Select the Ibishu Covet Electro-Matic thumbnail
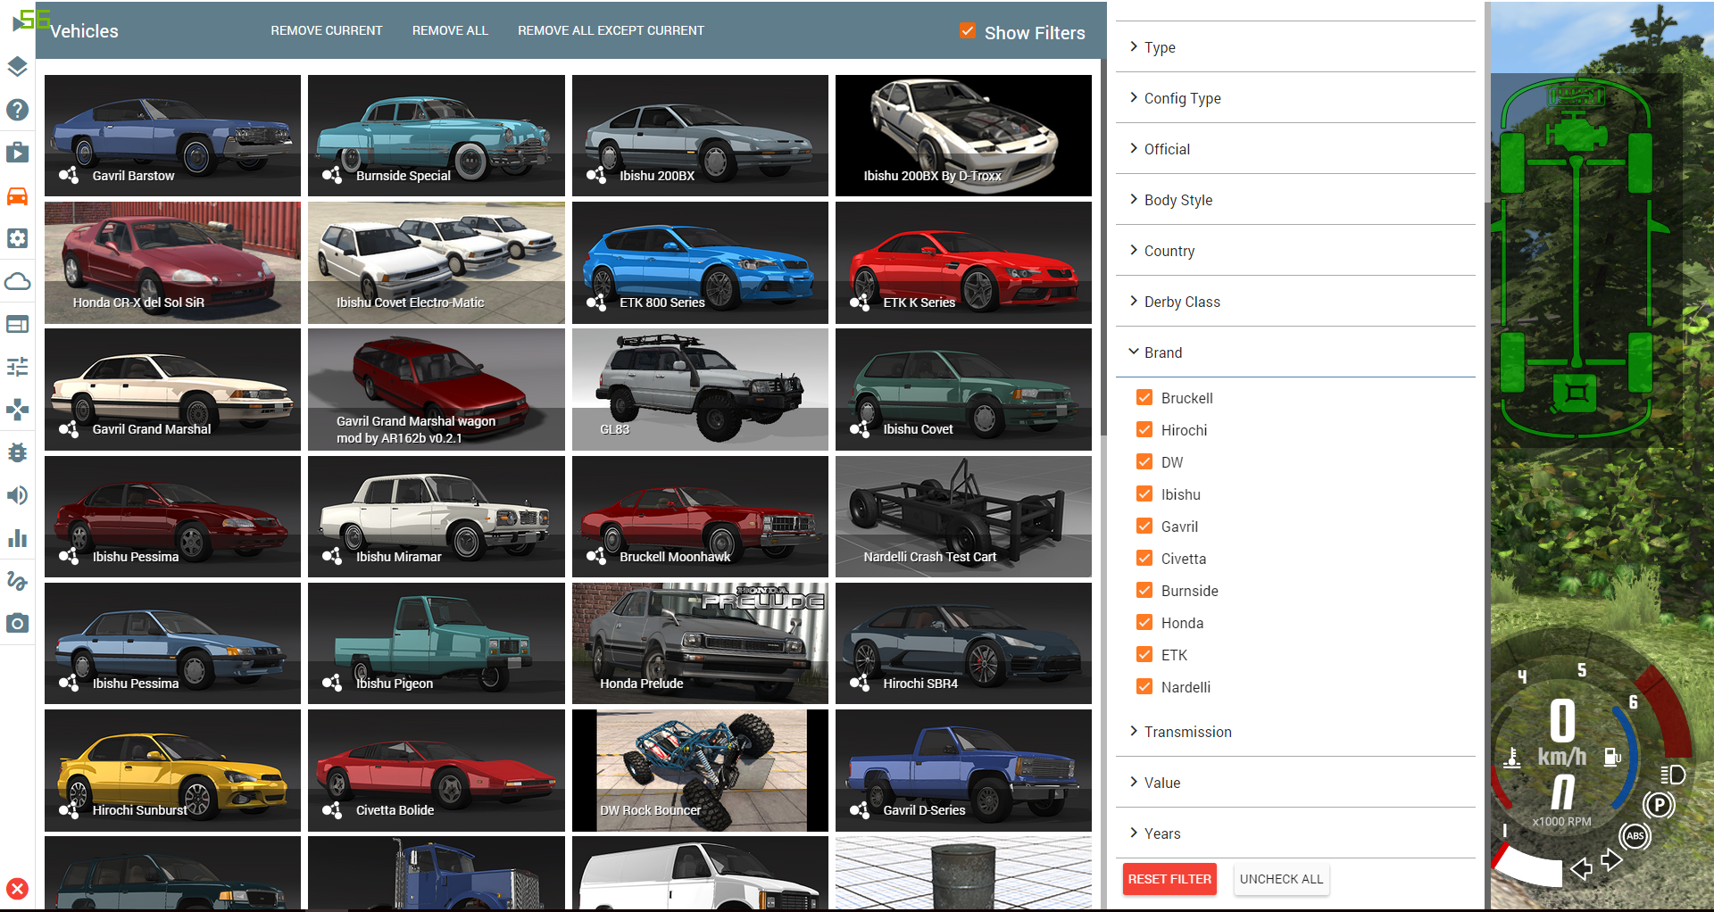The height and width of the screenshot is (912, 1714). (x=437, y=262)
